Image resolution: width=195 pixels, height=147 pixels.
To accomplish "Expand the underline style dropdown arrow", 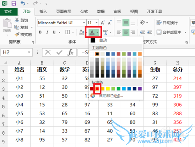I will coord(60,32).
